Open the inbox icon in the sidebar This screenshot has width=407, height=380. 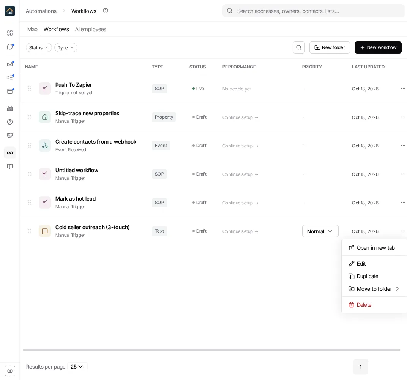[x=10, y=63]
